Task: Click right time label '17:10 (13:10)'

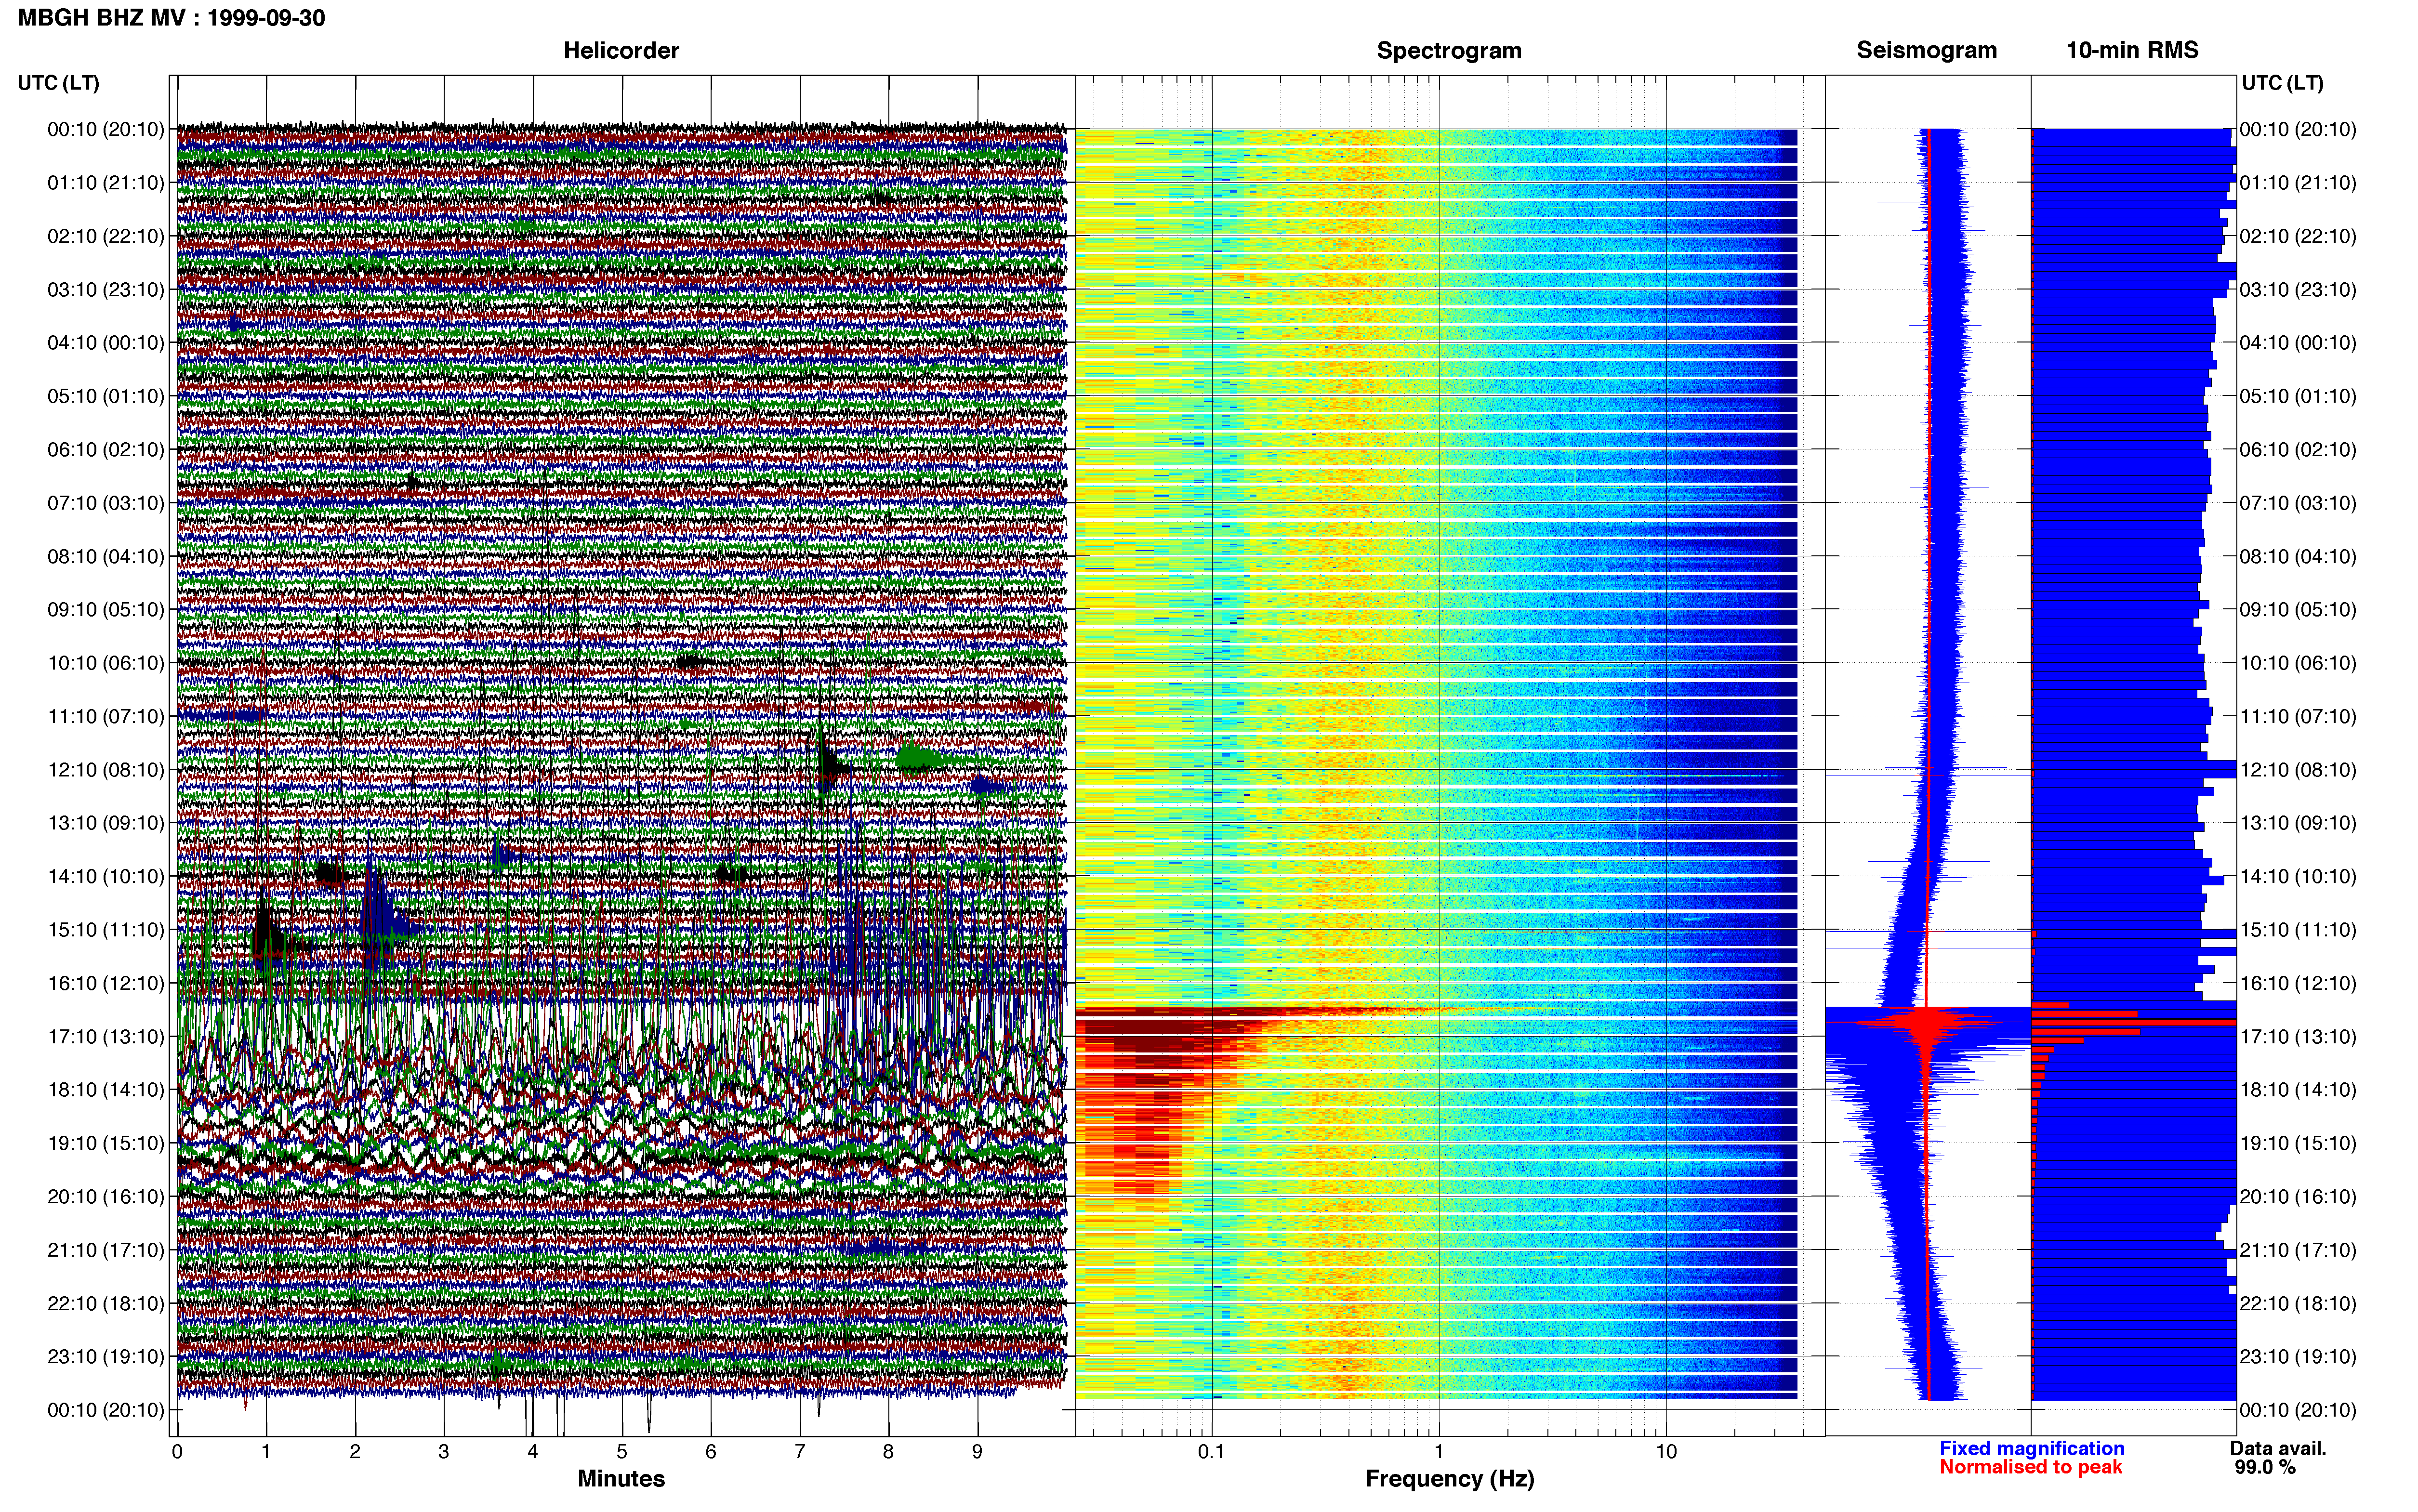Action: coord(2298,1036)
